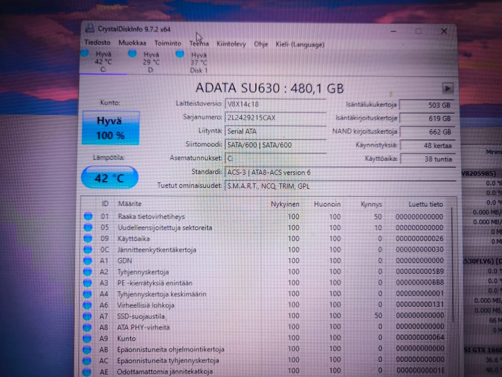Viewport: 502px width, 377px height.
Task: Select the Uudelleensijoitettuja sektoreita row
Action: 265,228
